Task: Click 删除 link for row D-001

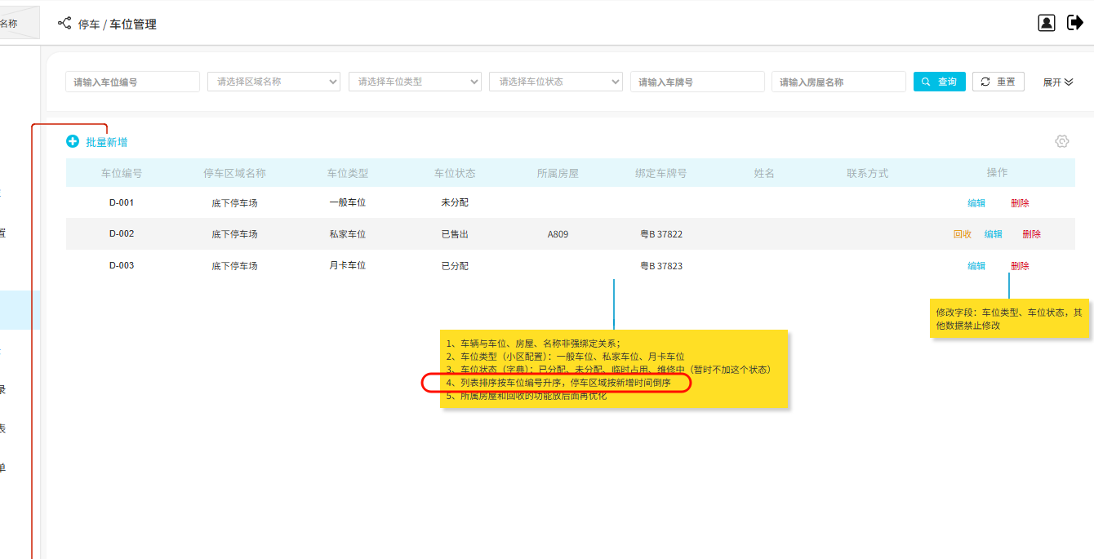Action: pos(1020,203)
